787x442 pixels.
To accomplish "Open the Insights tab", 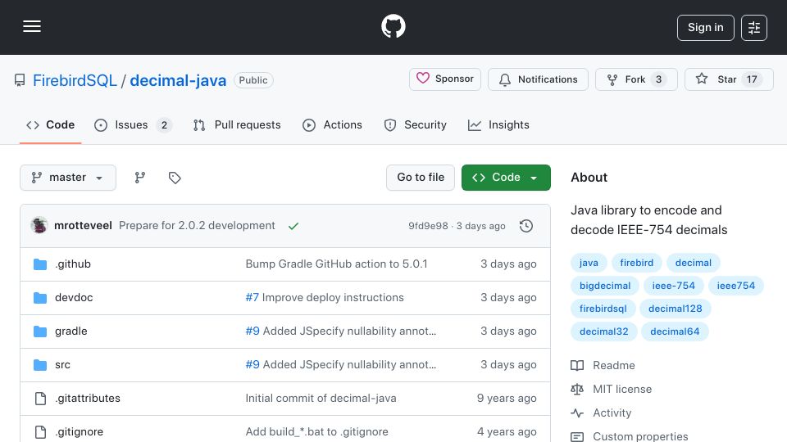I will 498,124.
